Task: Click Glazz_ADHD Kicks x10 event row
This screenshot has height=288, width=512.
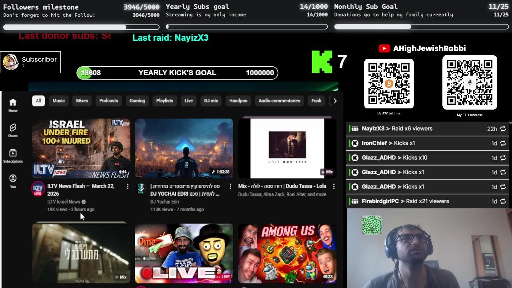Action: (427, 158)
